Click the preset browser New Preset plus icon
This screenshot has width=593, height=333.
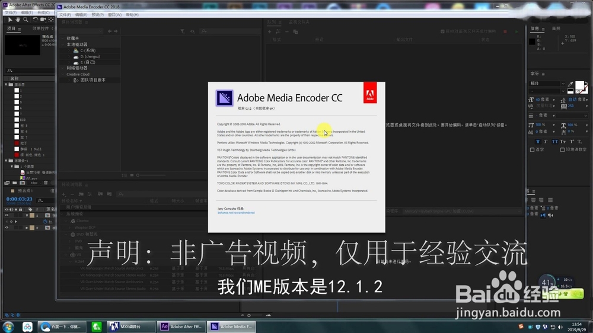[63, 194]
